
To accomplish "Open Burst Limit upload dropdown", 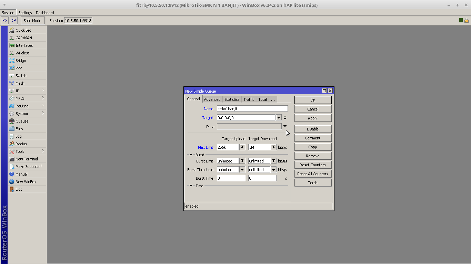I will (242, 161).
